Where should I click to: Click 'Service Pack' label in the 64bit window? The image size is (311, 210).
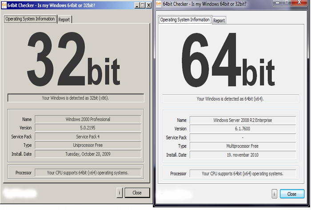(x=176, y=137)
